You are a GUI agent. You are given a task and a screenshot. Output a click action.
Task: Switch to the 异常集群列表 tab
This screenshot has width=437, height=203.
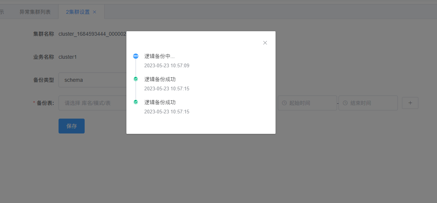coord(35,12)
